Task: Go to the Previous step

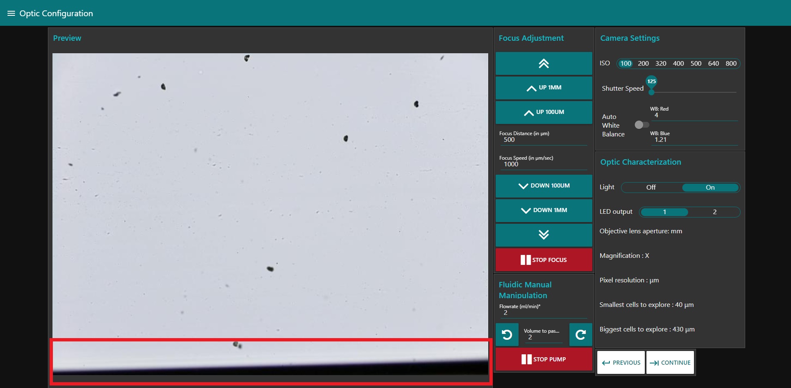Action: [621, 363]
